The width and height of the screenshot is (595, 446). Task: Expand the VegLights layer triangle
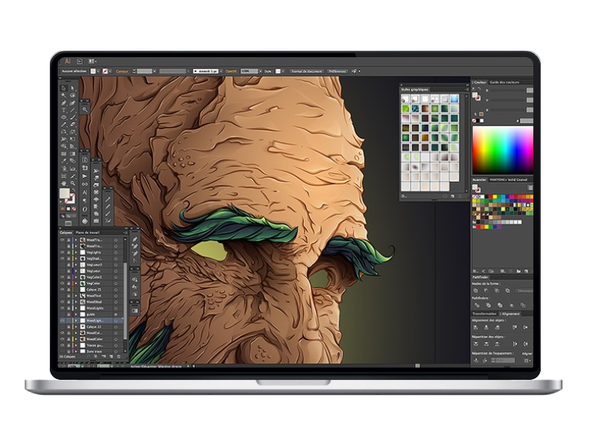click(x=76, y=252)
